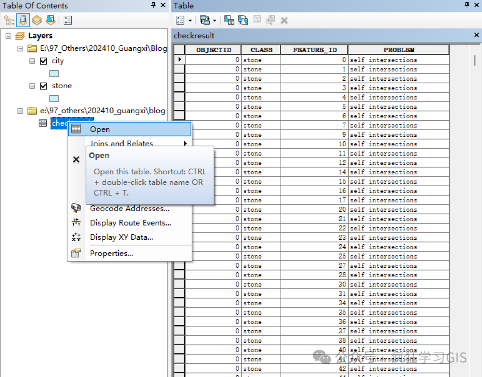Click Select By Attributes icon in Table
Viewport: 482px width, 377px height.
(x=229, y=20)
